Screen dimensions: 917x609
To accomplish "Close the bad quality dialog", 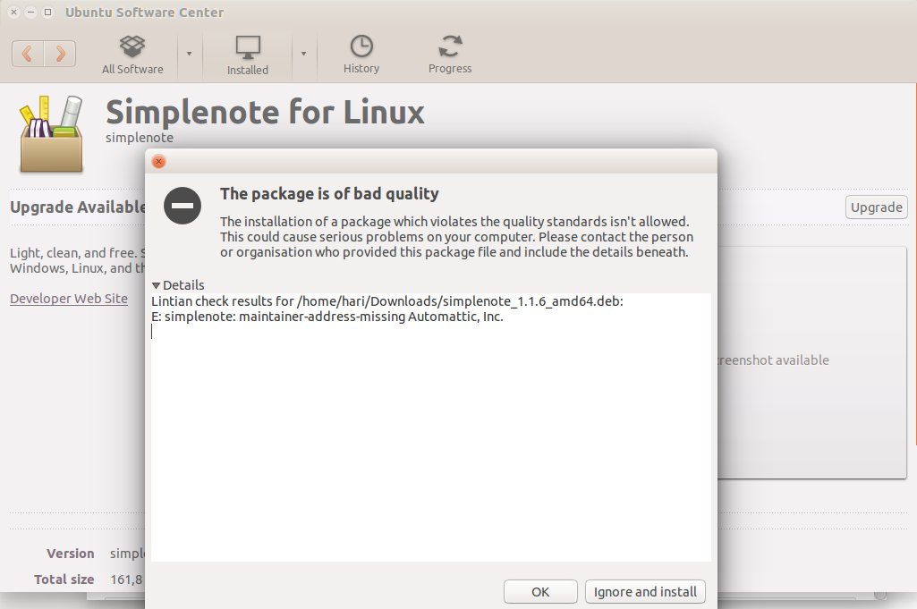I will point(158,161).
